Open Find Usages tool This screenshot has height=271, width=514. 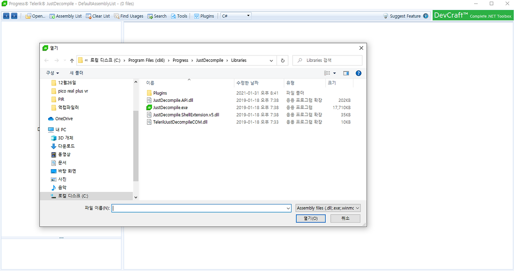(128, 16)
